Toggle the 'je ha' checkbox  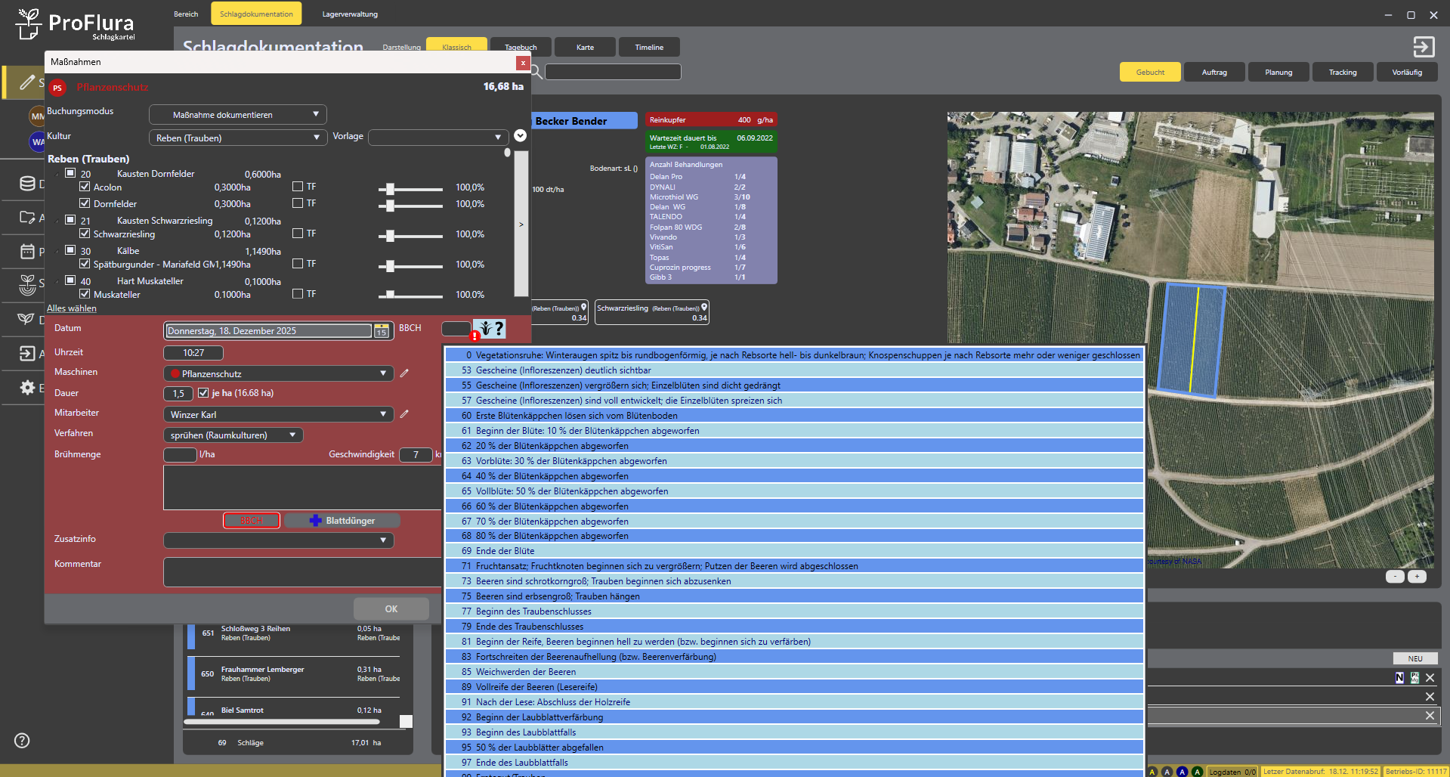click(203, 393)
